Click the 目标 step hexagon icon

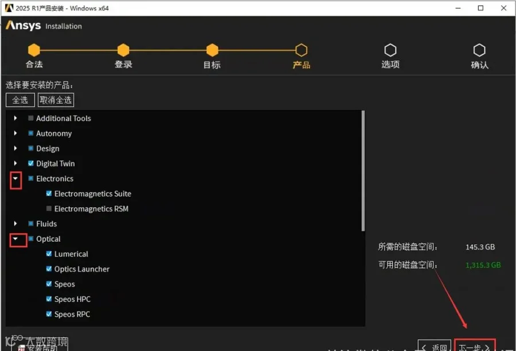(212, 50)
